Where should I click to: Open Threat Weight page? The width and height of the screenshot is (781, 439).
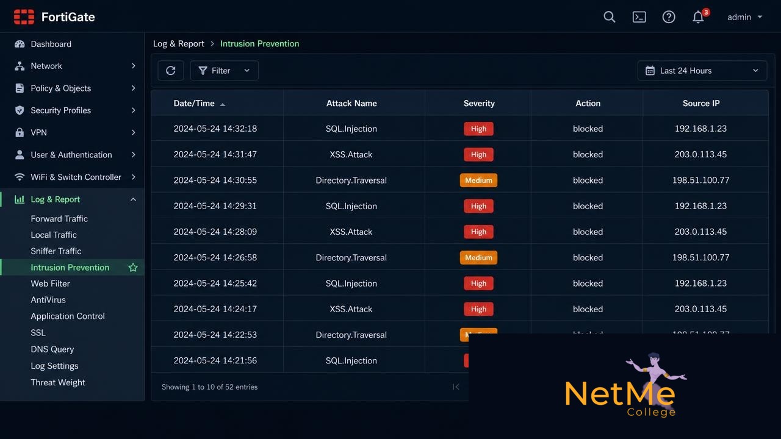pos(58,382)
